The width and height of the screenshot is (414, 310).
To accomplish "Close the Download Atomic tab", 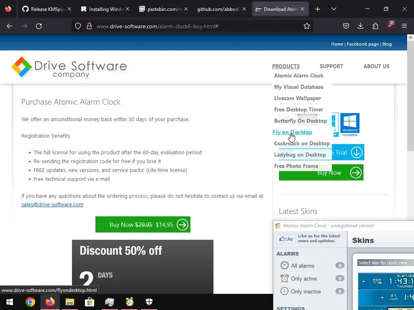I will point(302,9).
